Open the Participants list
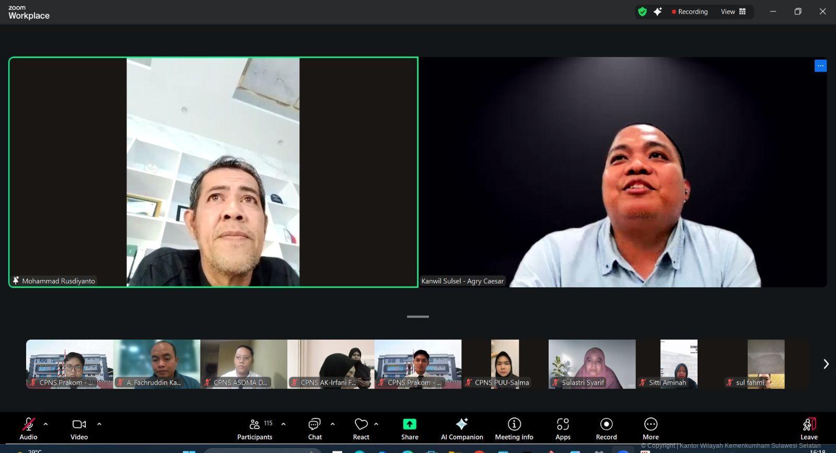The image size is (836, 453). click(255, 428)
